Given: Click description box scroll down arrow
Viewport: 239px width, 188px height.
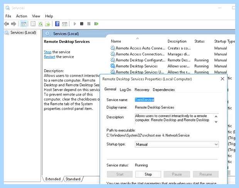Looking at the screenshot, I should (x=216, y=122).
